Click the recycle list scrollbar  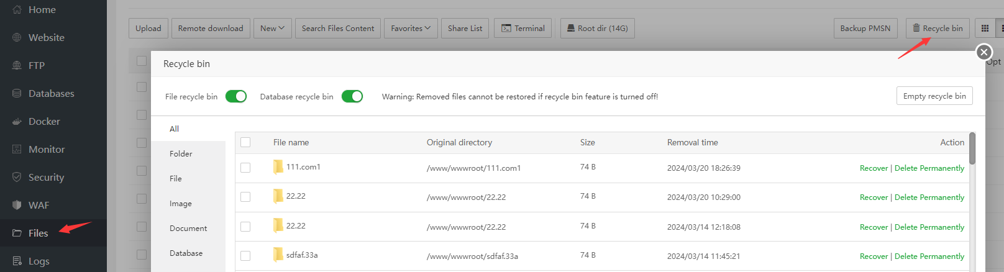coord(972,149)
